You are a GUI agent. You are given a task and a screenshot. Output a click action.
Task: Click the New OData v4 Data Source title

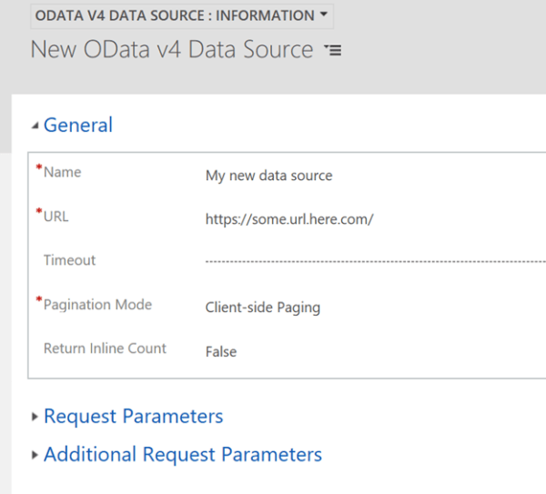point(172,49)
